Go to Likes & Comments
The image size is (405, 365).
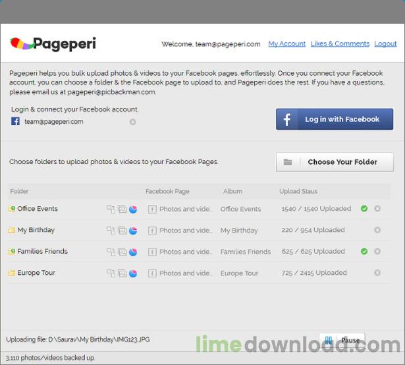340,44
